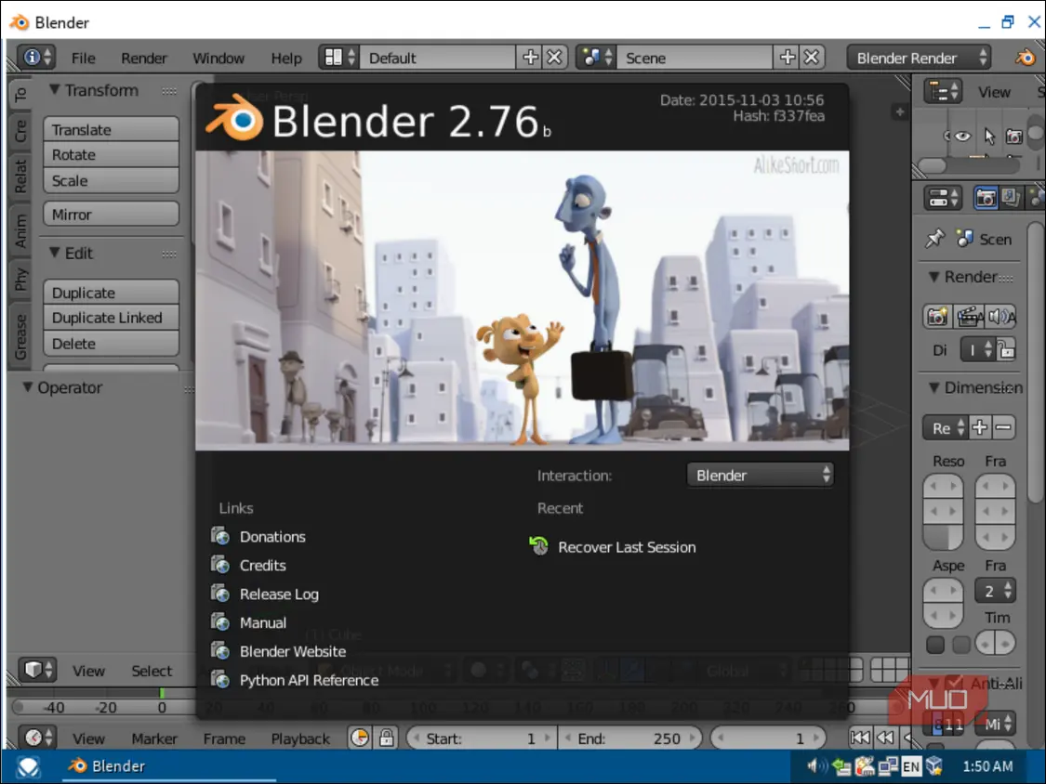Toggle the Anti-Aliasing checkbox
Viewport: 1046px width, 784px height.
(955, 683)
